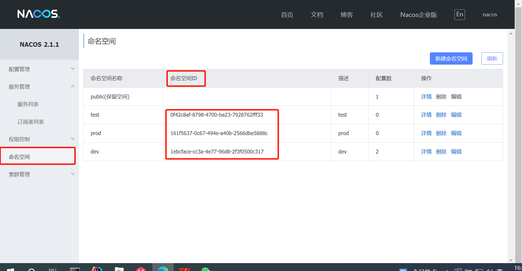Click the dev row config count 2
Image resolution: width=522 pixels, height=271 pixels.
[x=377, y=152]
